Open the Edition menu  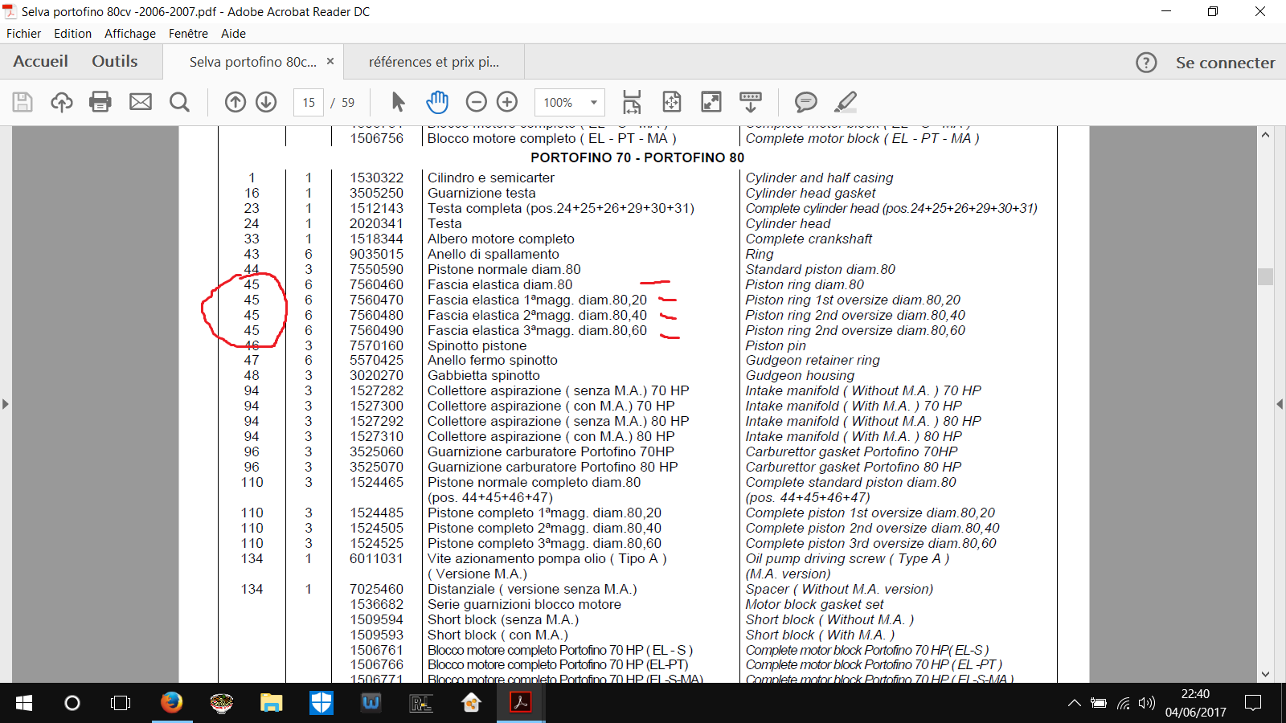73,34
